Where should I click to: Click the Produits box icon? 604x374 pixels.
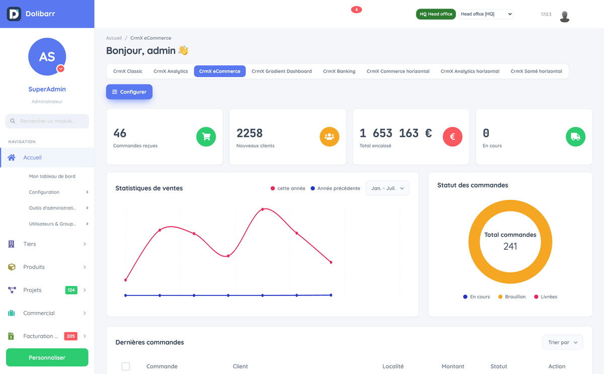pos(12,267)
